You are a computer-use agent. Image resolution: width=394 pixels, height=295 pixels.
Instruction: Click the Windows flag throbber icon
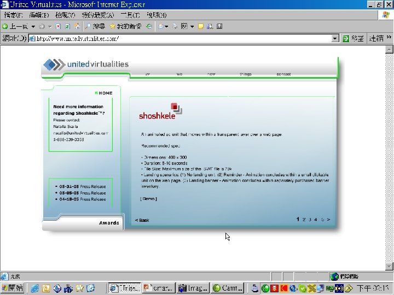click(x=386, y=15)
